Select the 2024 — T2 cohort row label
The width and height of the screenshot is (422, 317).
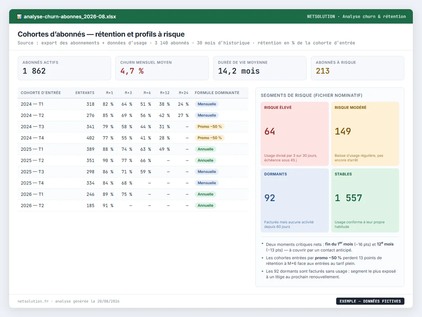coord(32,116)
